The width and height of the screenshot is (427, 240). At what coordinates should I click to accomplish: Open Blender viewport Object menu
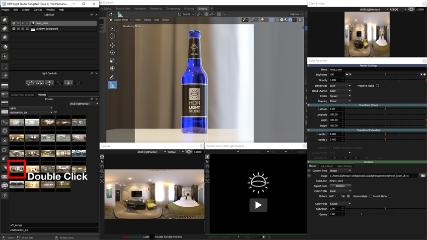pyautogui.click(x=165, y=20)
